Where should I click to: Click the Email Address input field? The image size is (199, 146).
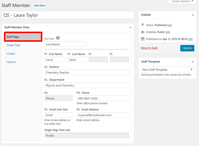point(103,115)
